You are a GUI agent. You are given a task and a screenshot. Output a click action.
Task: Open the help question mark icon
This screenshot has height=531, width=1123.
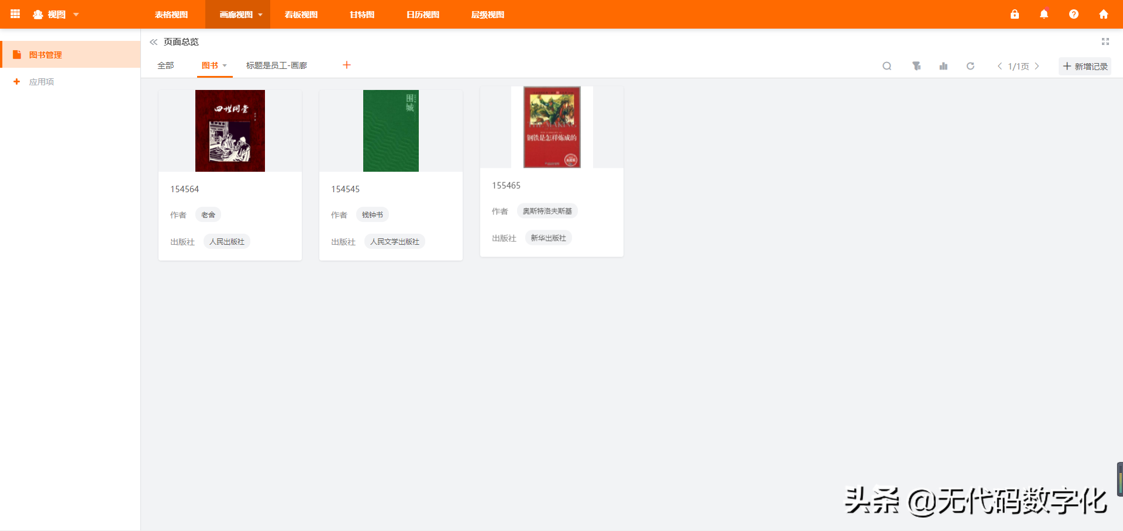[1074, 14]
